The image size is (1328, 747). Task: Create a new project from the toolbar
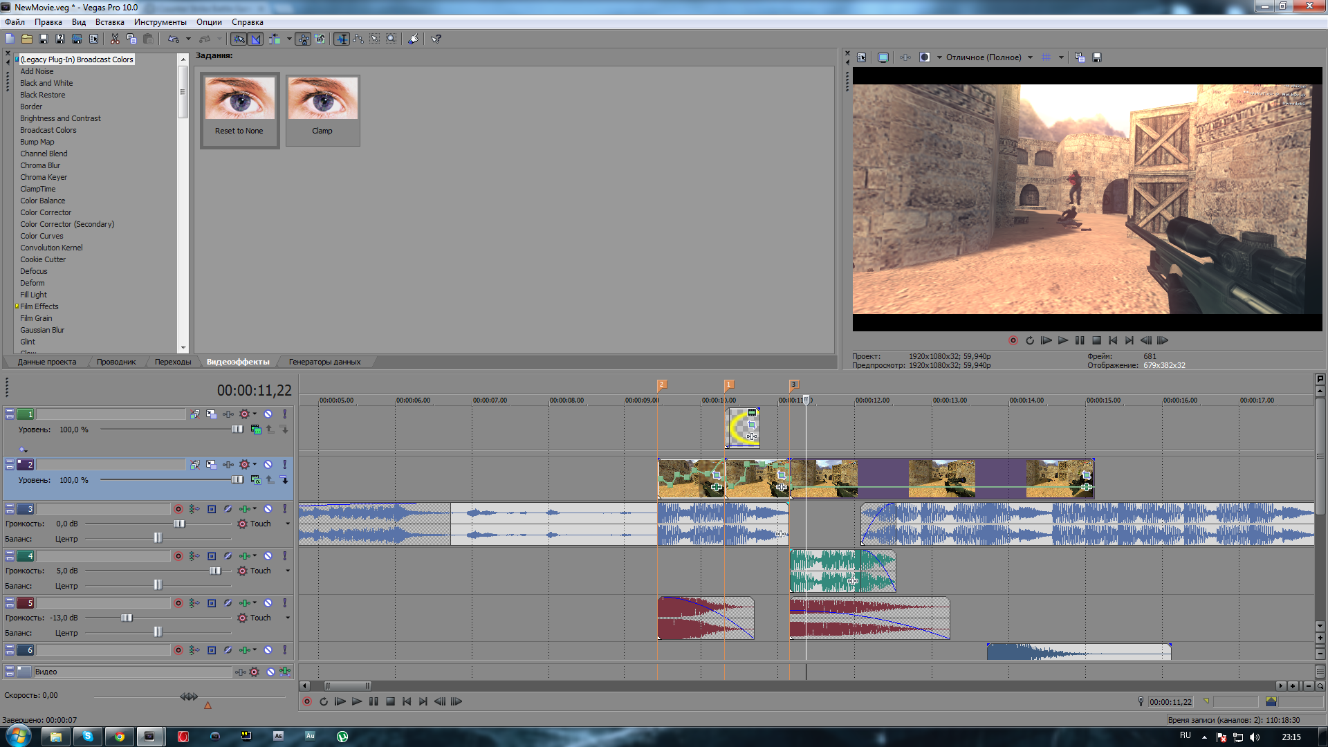[10, 39]
